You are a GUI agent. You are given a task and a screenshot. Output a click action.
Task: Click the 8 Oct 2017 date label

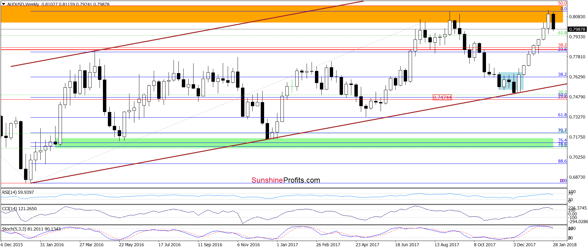(485, 245)
